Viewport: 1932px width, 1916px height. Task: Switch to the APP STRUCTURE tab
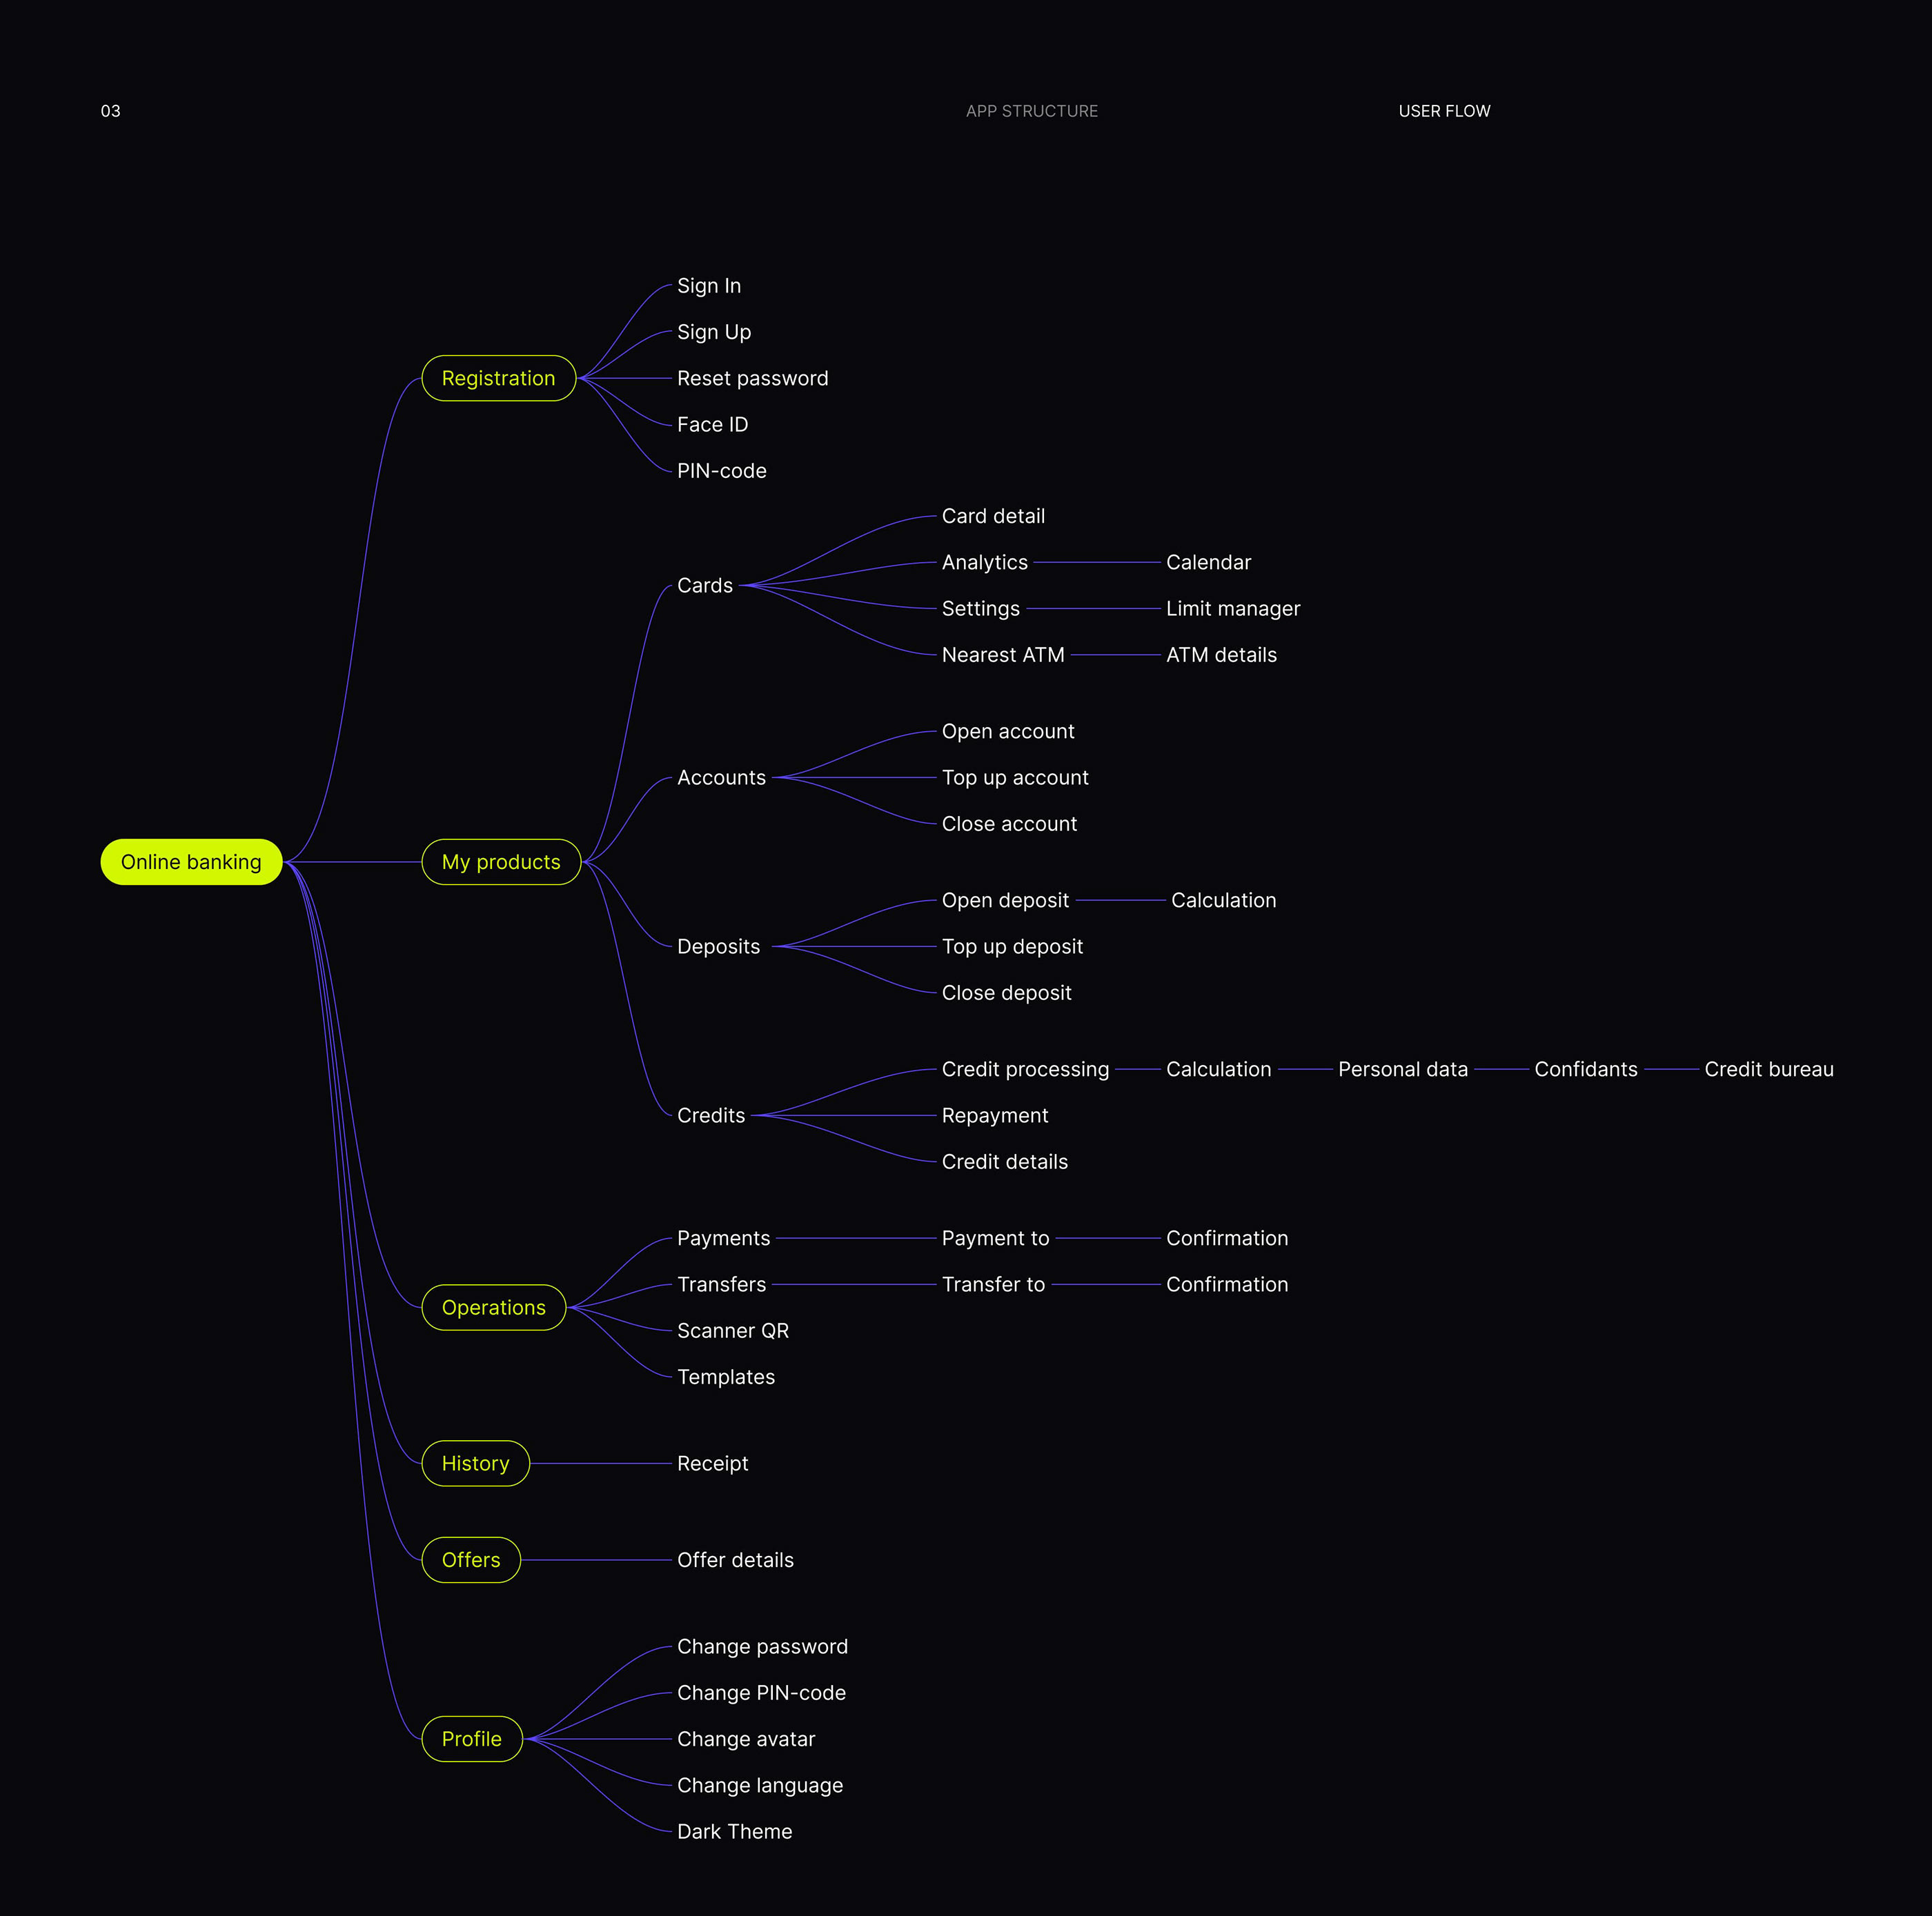point(1031,111)
